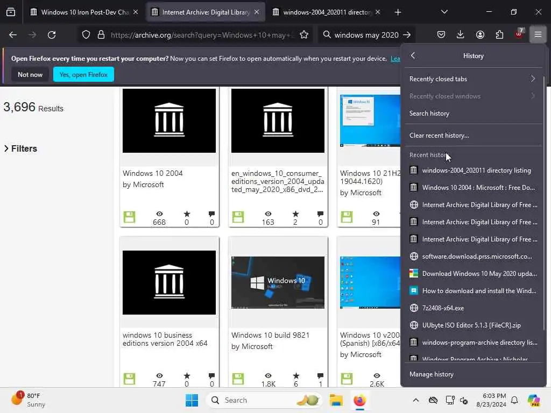Open Windows 10 build 9821 title
Viewport: 551px width, 413px height.
pyautogui.click(x=270, y=335)
